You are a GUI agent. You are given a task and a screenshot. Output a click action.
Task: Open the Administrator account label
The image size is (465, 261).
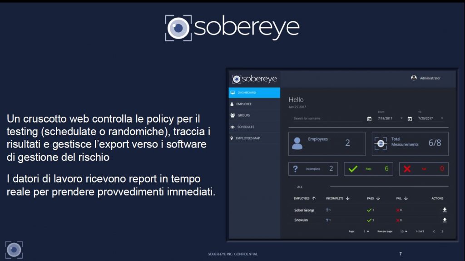point(430,78)
